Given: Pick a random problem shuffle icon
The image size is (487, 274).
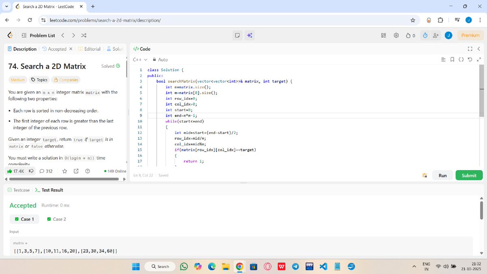Looking at the screenshot, I should (84, 35).
